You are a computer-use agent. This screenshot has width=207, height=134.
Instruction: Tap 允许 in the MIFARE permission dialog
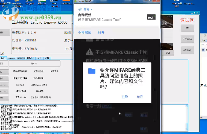[x=140, y=97]
